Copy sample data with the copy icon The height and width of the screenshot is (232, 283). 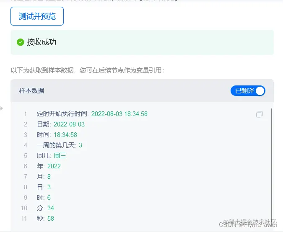[260, 114]
